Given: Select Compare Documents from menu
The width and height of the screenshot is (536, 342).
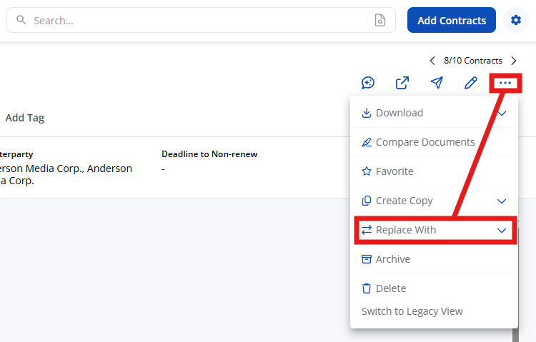Looking at the screenshot, I should pyautogui.click(x=425, y=142).
